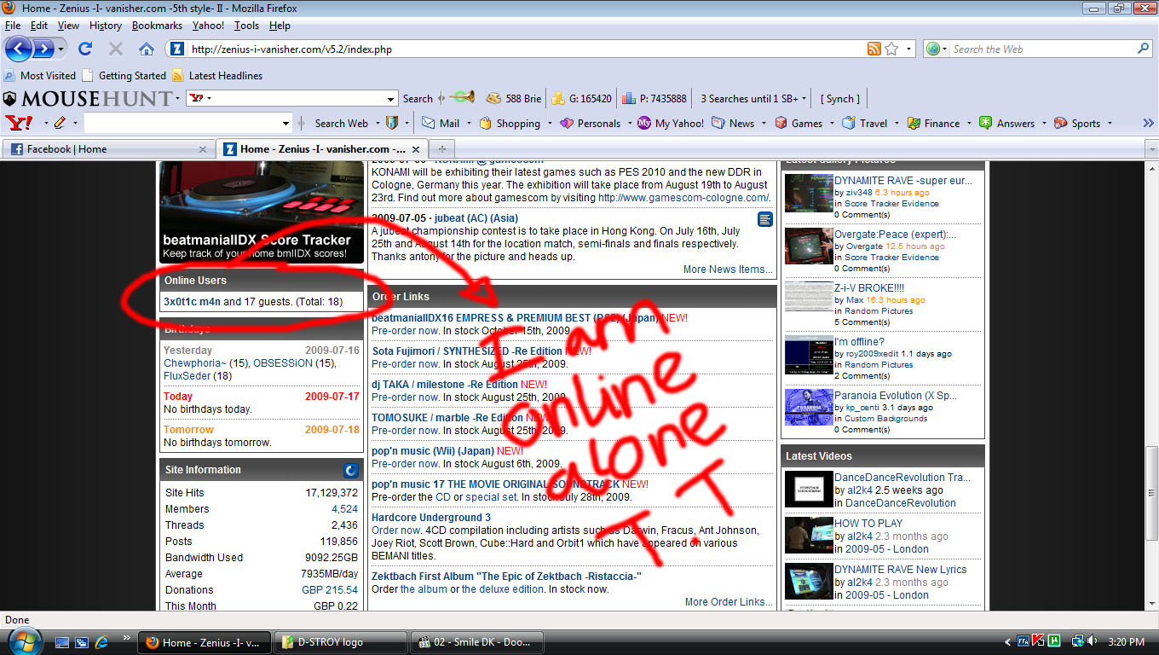
Task: Click in the address bar URL field
Action: coord(526,49)
